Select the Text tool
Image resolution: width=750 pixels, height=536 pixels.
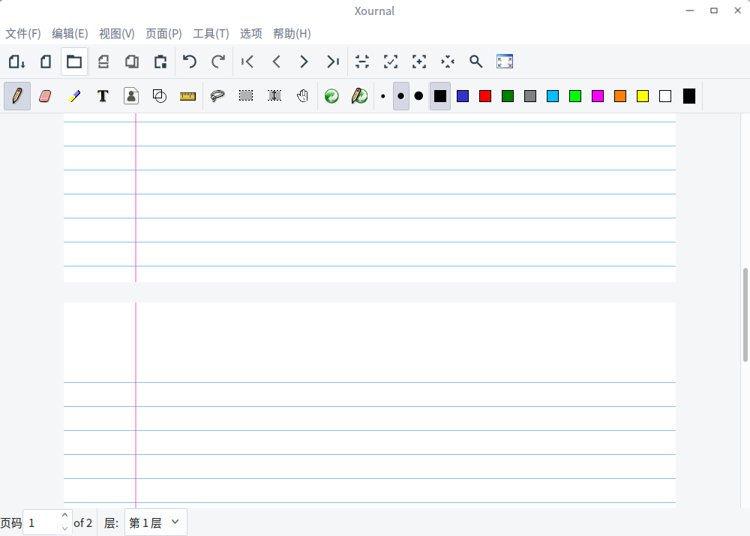pyautogui.click(x=103, y=96)
